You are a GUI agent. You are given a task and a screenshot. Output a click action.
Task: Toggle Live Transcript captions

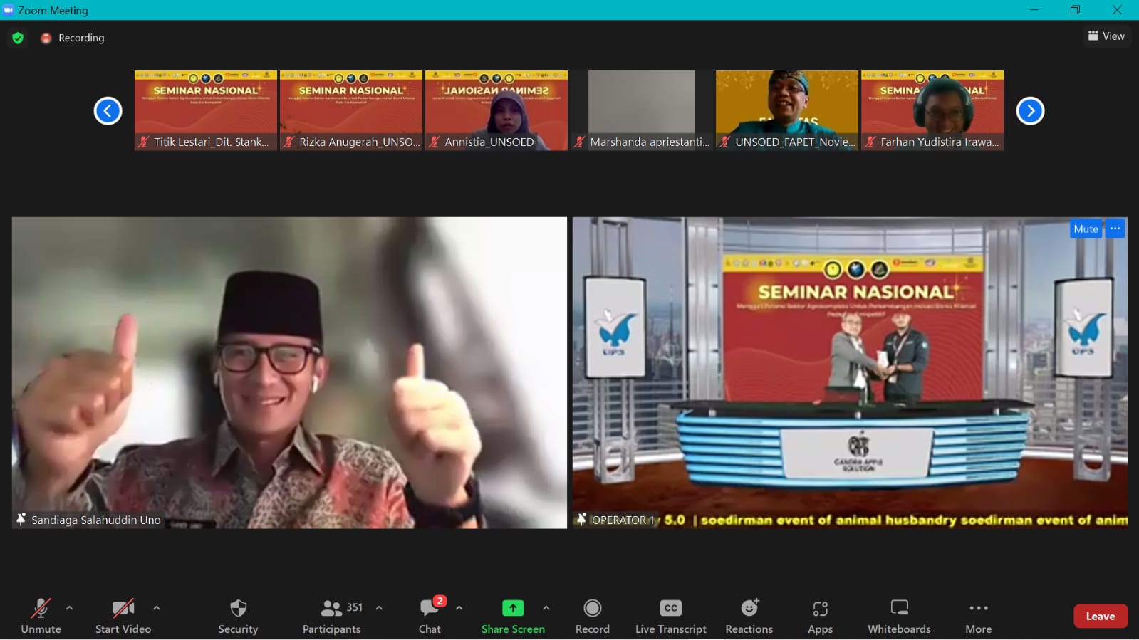pos(670,616)
